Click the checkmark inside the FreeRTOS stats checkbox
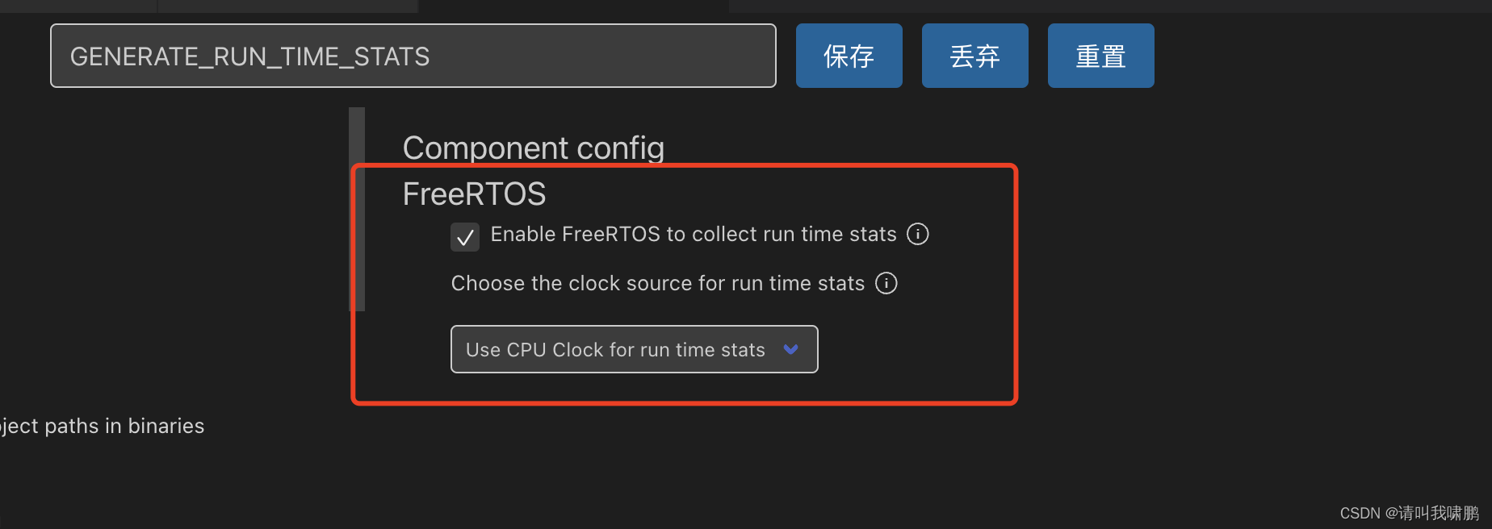 click(x=465, y=236)
